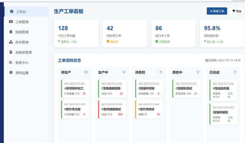Image resolution: width=245 pixels, height=143 pixels.
Task: Open the F型外壳喷涂 overdue card
Action: coord(149,109)
